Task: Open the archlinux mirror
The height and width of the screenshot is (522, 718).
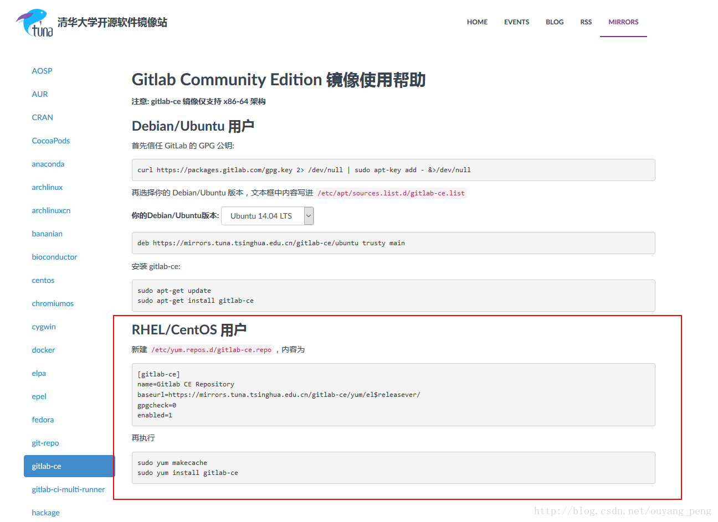Action: 47,187
